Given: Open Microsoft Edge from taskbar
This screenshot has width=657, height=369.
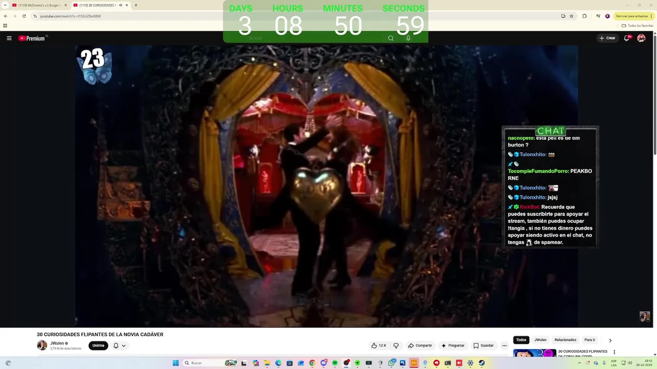Looking at the screenshot, I should [278, 363].
